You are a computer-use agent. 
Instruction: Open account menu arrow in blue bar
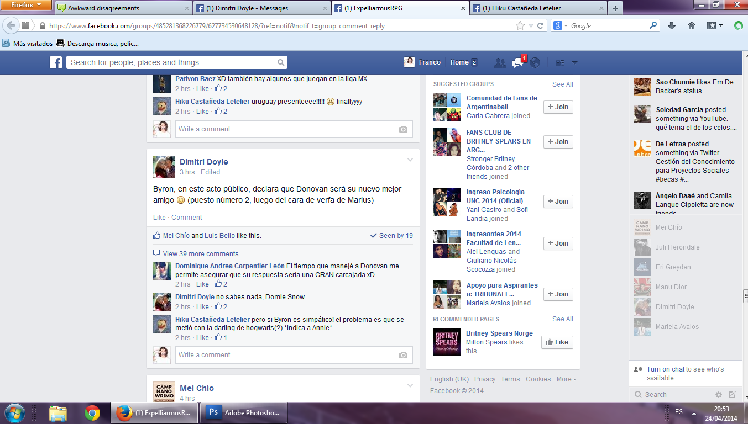(x=574, y=63)
